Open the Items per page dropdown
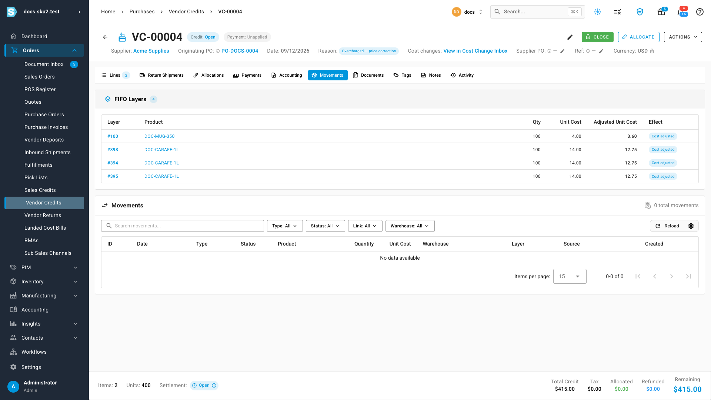The image size is (711, 400). tap(570, 276)
